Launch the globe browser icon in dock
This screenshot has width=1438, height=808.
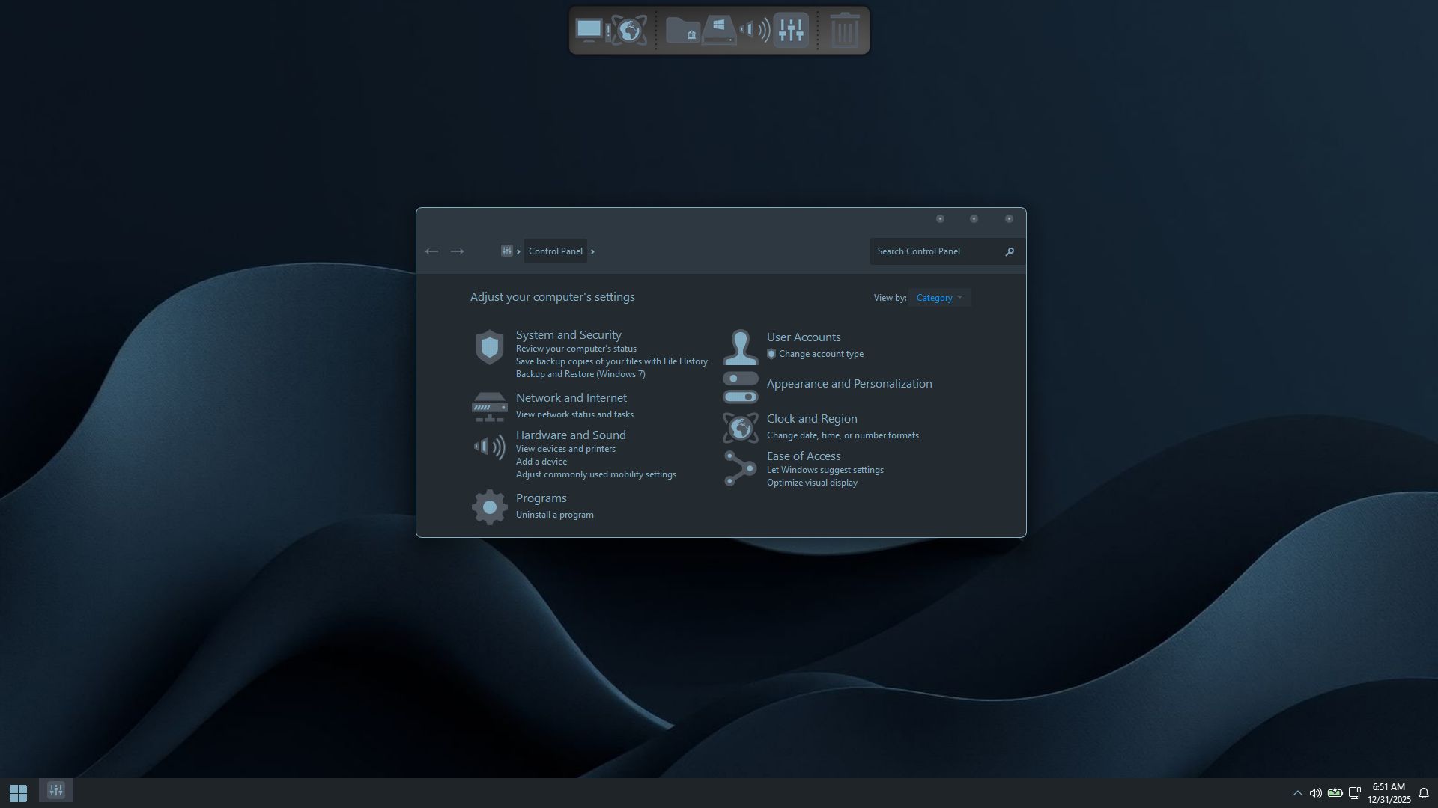coord(629,30)
